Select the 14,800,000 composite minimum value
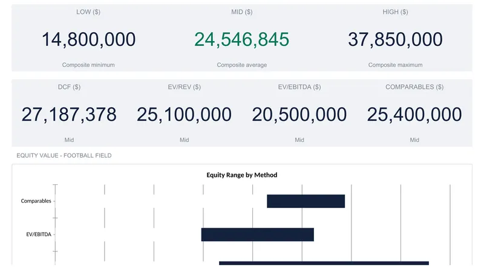Image resolution: width=484 pixels, height=267 pixels. pos(88,39)
